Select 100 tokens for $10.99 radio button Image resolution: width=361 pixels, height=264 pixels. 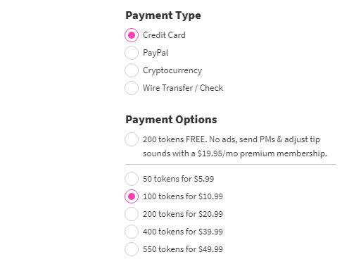tap(132, 196)
